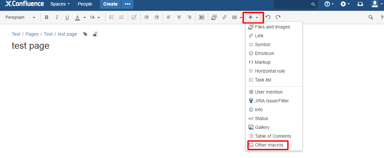Screen dimensions: 384x158
Task: Choose Emoticon from insert menu
Action: [274, 53]
